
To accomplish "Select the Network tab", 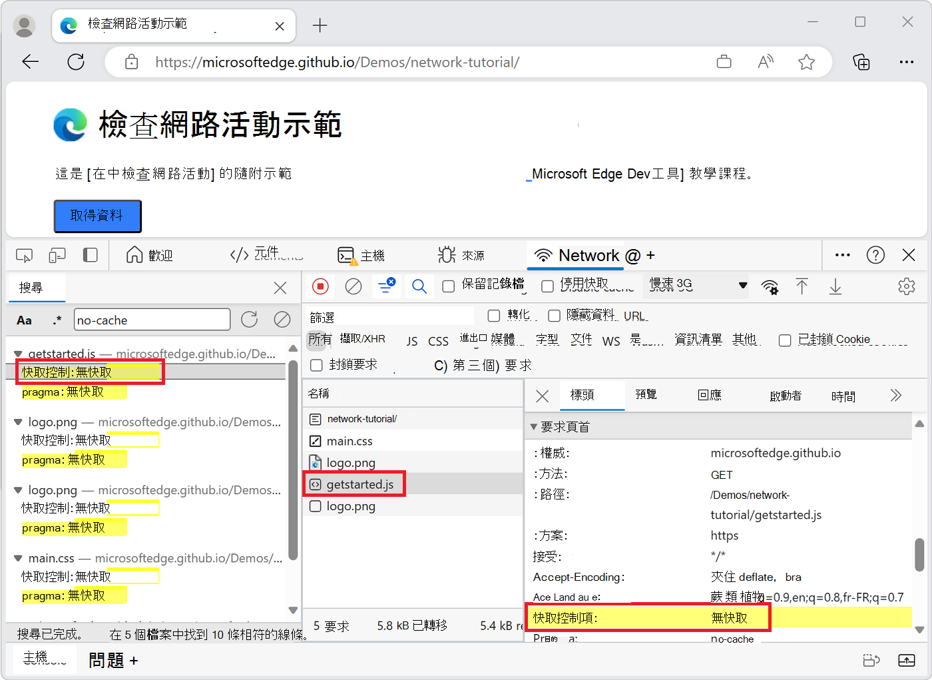I will pyautogui.click(x=575, y=255).
